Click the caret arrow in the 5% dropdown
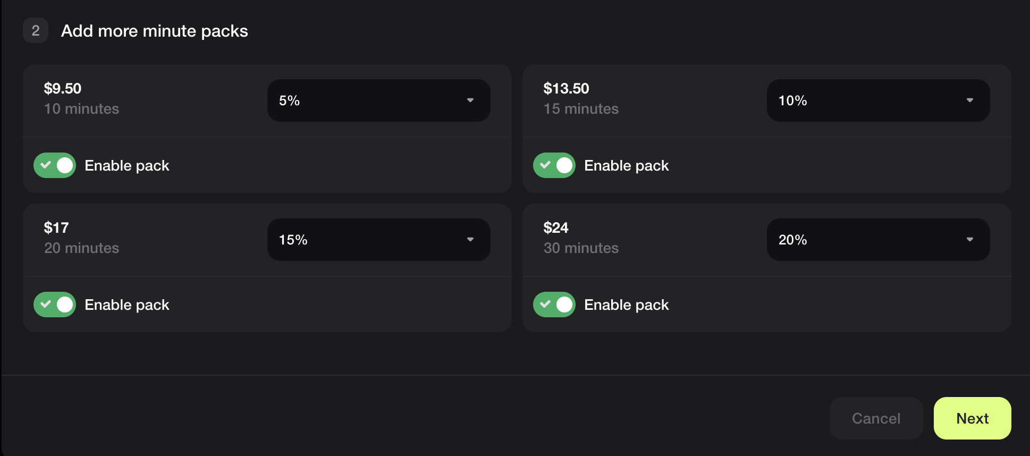This screenshot has width=1030, height=456. [470, 100]
